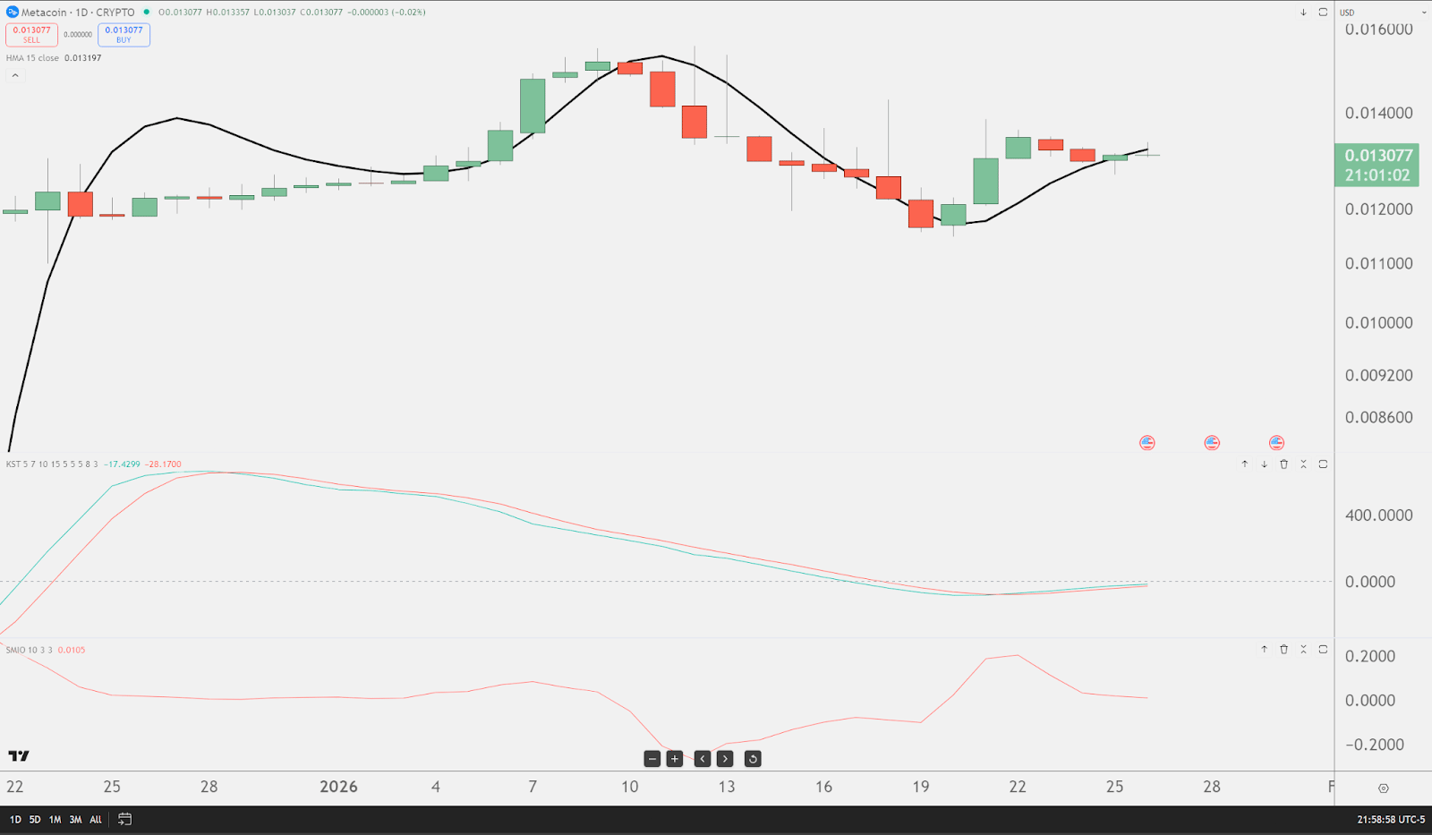This screenshot has height=835, width=1432.
Task: Select the All time range
Action: coord(96,820)
